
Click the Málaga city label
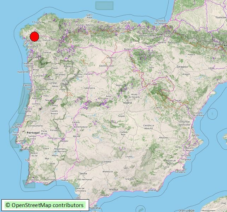point(113,189)
